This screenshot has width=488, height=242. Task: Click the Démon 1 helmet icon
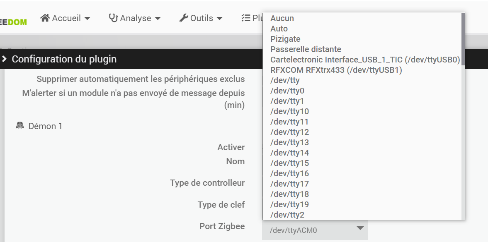(x=20, y=125)
